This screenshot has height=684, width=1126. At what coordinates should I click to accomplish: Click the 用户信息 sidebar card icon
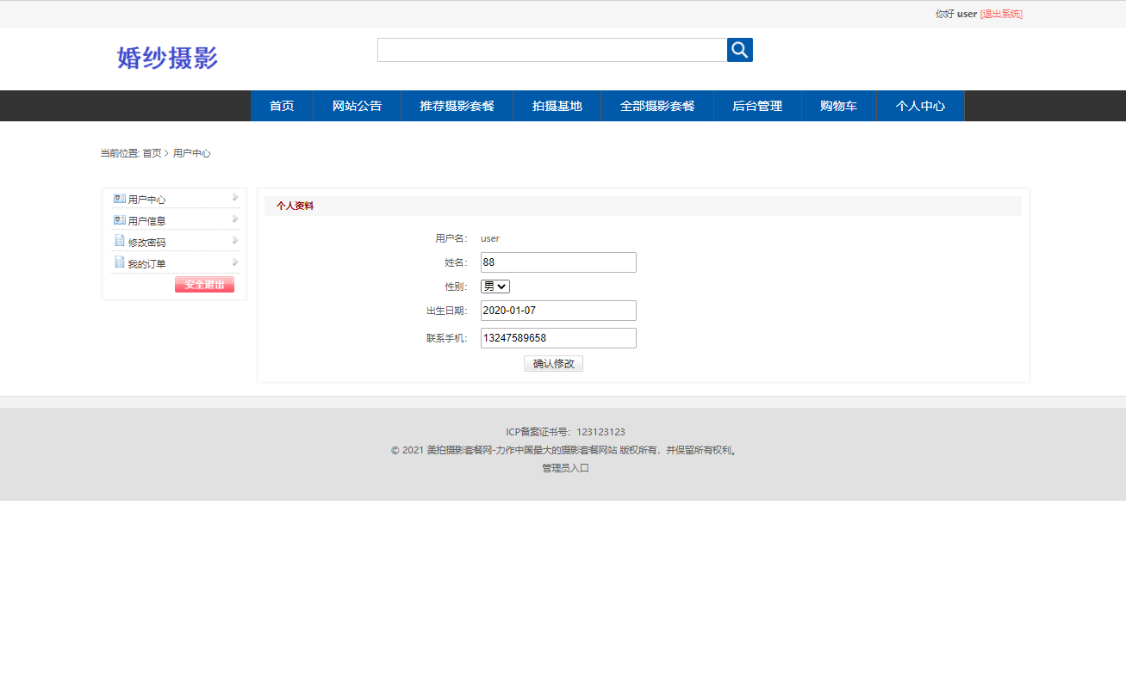point(120,220)
